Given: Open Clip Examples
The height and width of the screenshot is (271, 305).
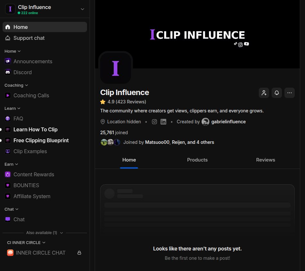Looking at the screenshot, I should 45,151.
